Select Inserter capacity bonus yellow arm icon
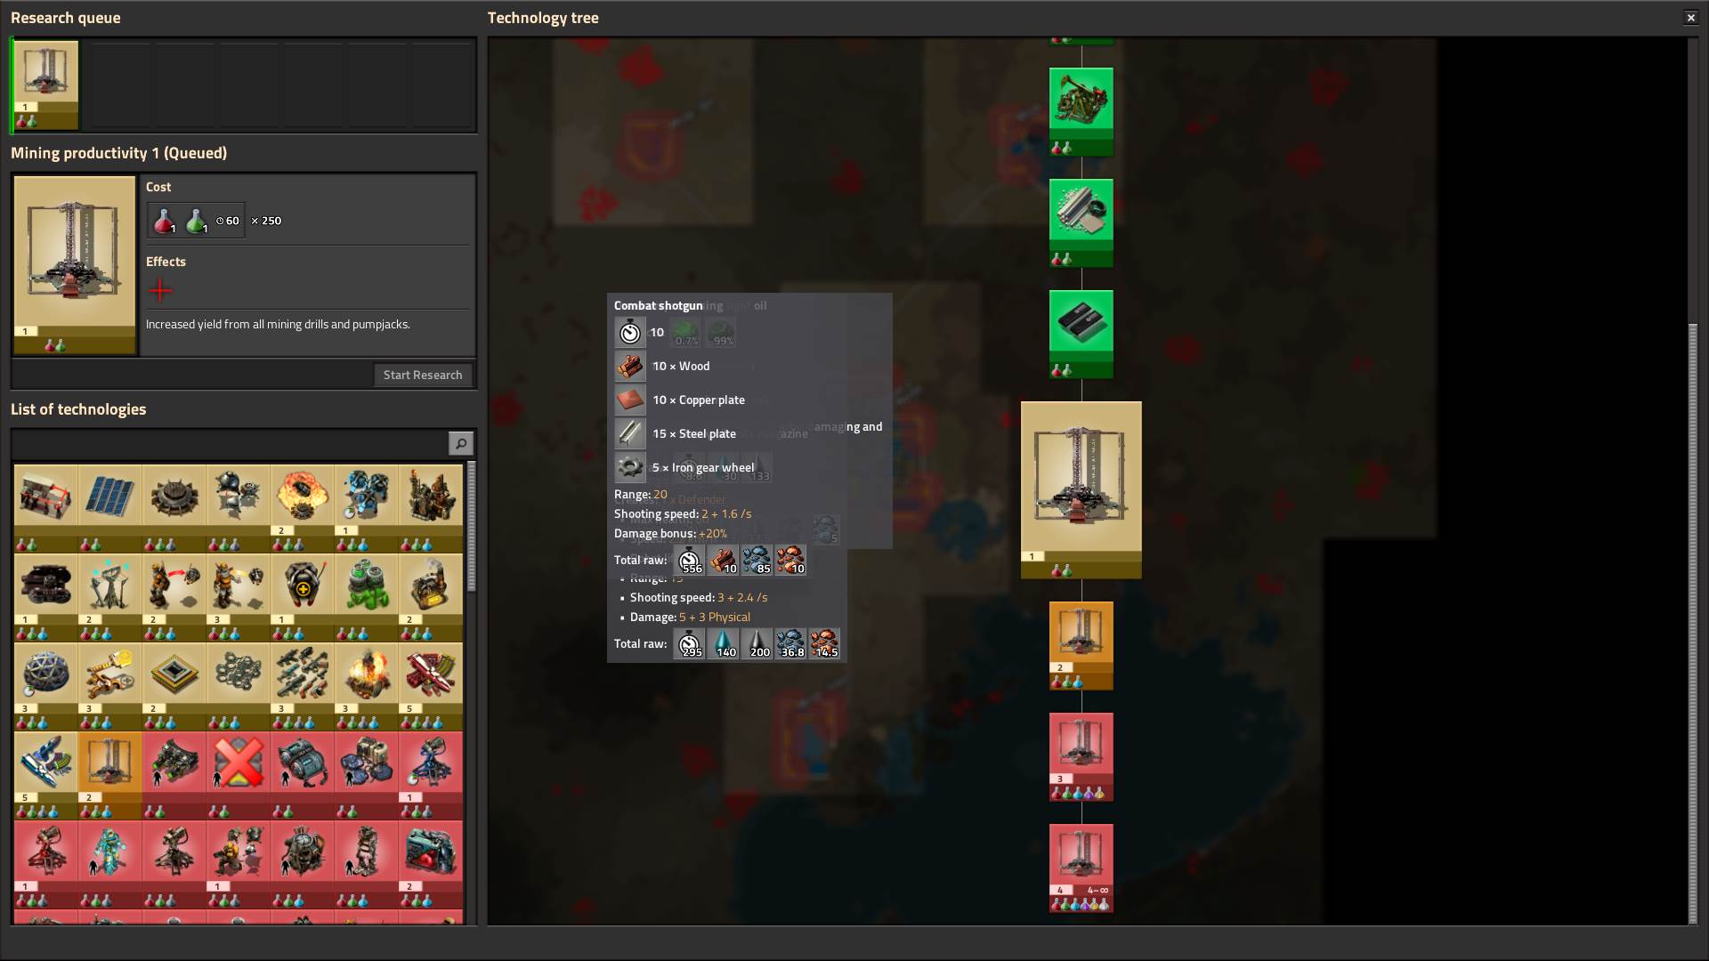Viewport: 1709px width, 961px height. (x=110, y=685)
